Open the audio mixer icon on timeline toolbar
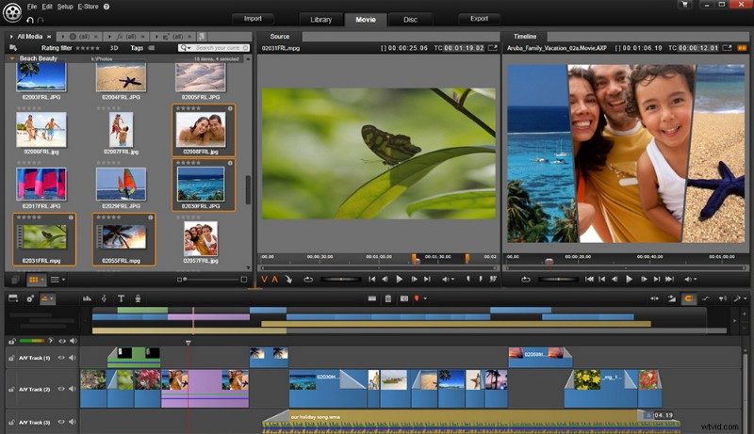The height and width of the screenshot is (434, 754). point(87,298)
